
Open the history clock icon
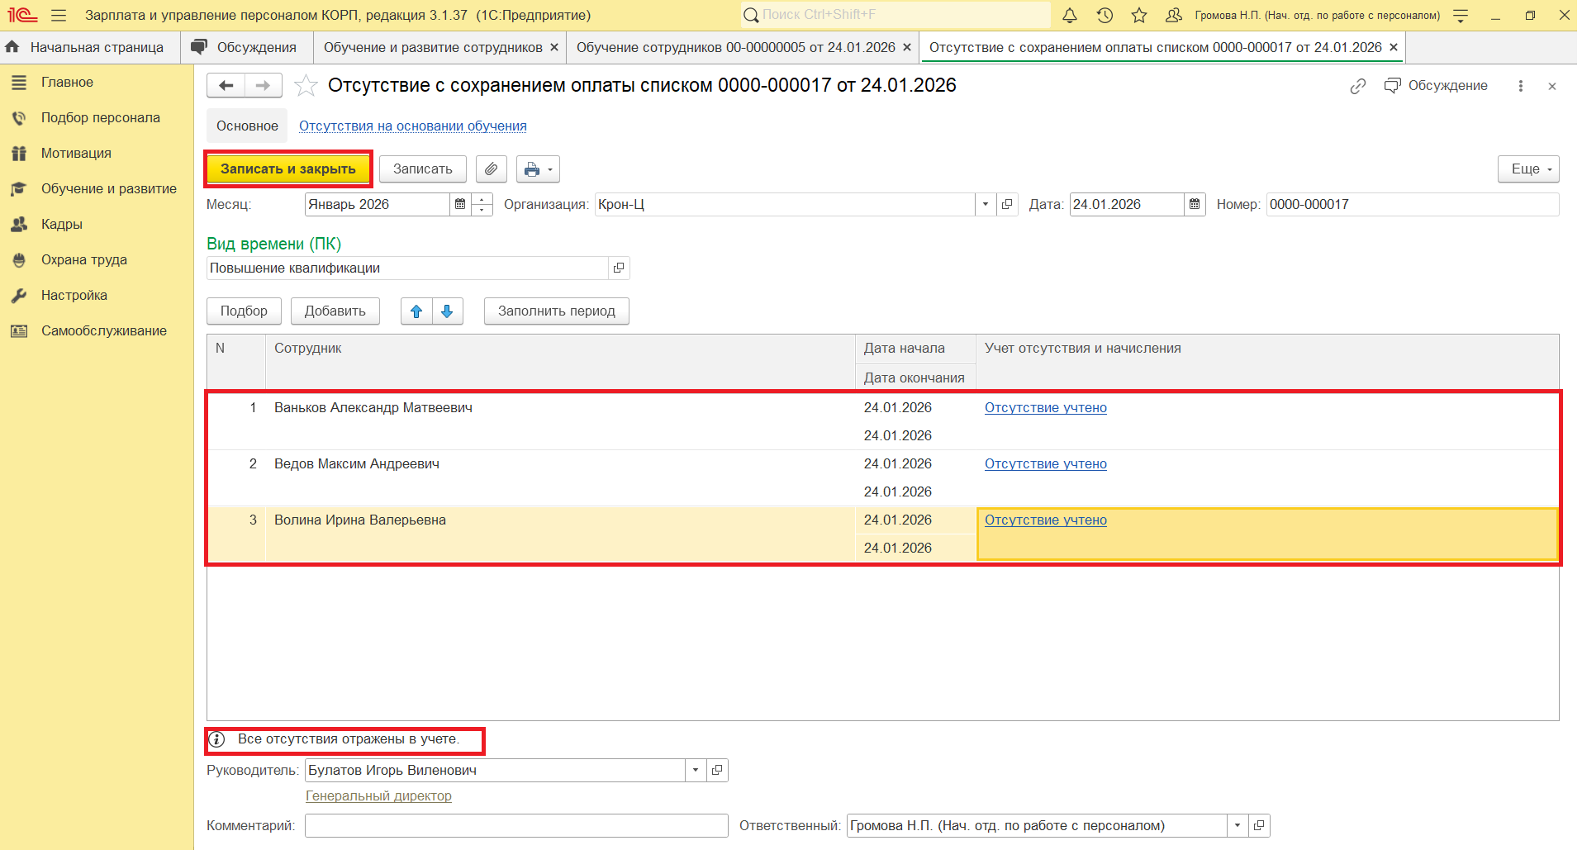click(x=1105, y=15)
